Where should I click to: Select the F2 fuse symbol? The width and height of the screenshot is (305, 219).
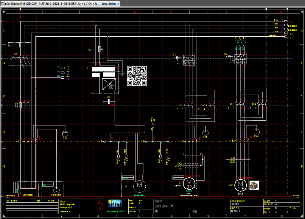click(x=99, y=49)
